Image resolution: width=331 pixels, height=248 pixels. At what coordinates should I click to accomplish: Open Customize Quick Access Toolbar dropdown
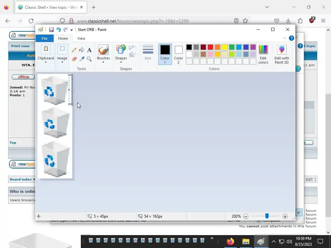[x=71, y=30]
